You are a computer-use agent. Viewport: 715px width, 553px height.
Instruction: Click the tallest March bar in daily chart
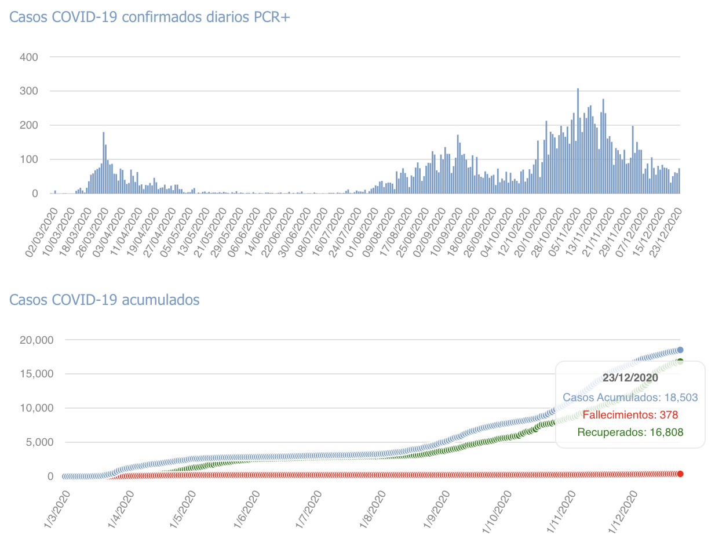103,163
